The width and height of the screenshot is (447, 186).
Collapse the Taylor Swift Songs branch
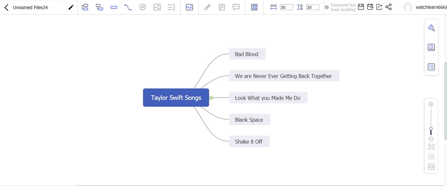click(211, 98)
